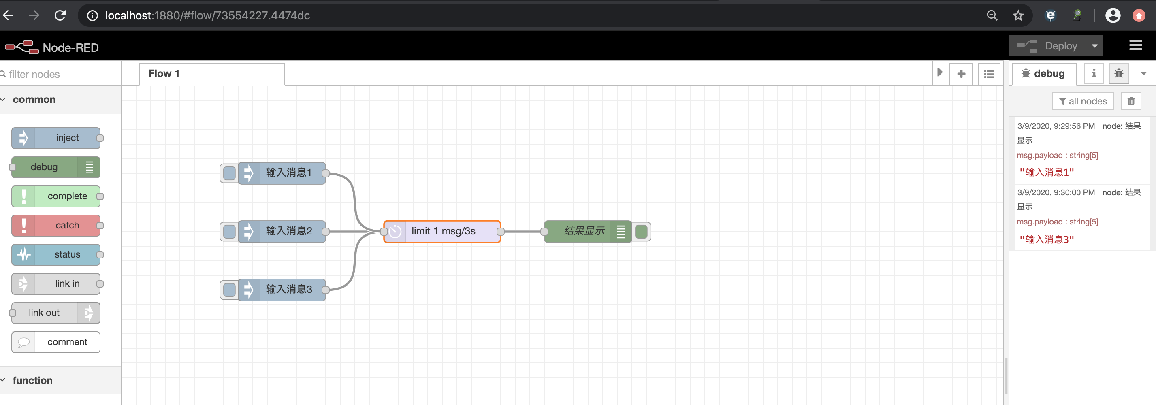Expand the sidebar tabs dropdown arrow

(x=1143, y=74)
